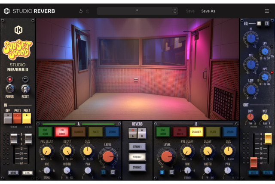Select LIVE ROOM in section B
This screenshot has height=184, width=275.
163,132
